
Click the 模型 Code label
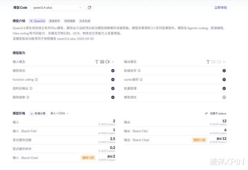point(20,8)
